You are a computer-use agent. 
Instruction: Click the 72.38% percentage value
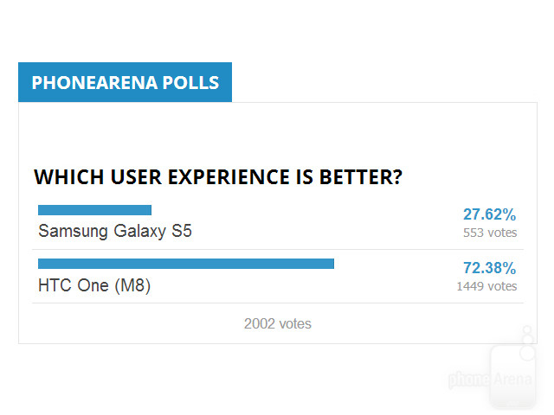pyautogui.click(x=489, y=268)
